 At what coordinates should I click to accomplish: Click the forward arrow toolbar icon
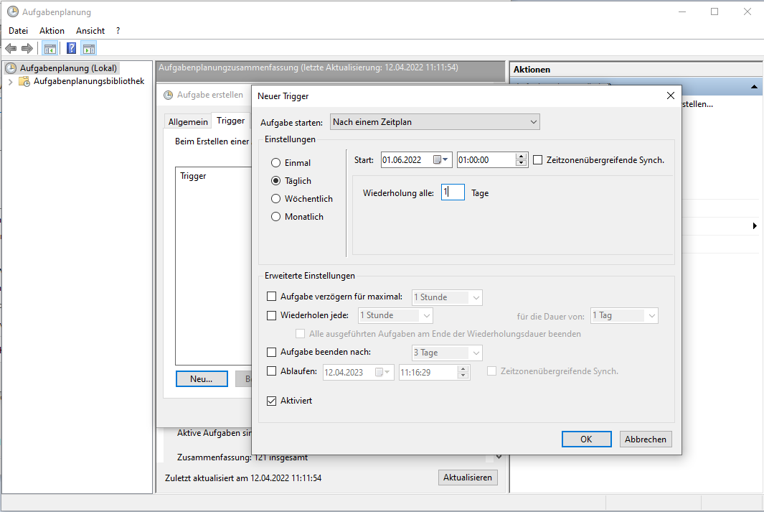(27, 48)
